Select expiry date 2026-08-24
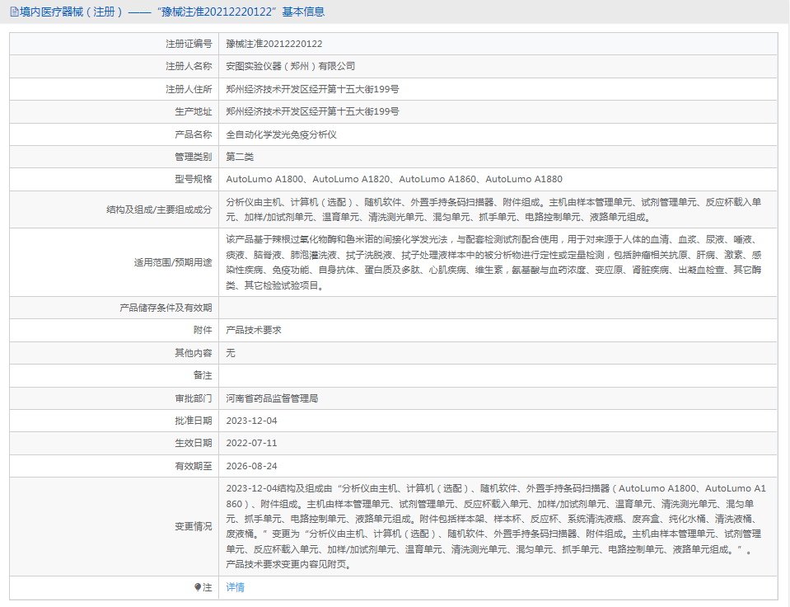Image resolution: width=790 pixels, height=607 pixels. pyautogui.click(x=251, y=466)
